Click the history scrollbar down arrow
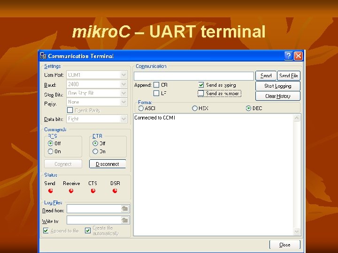The image size is (338, 253). pyautogui.click(x=297, y=231)
